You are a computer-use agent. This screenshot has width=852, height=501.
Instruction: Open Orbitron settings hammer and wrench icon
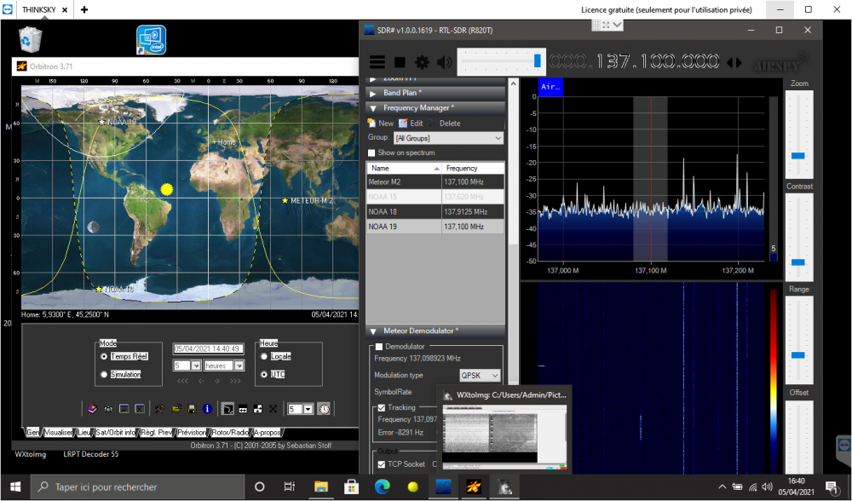[159, 409]
